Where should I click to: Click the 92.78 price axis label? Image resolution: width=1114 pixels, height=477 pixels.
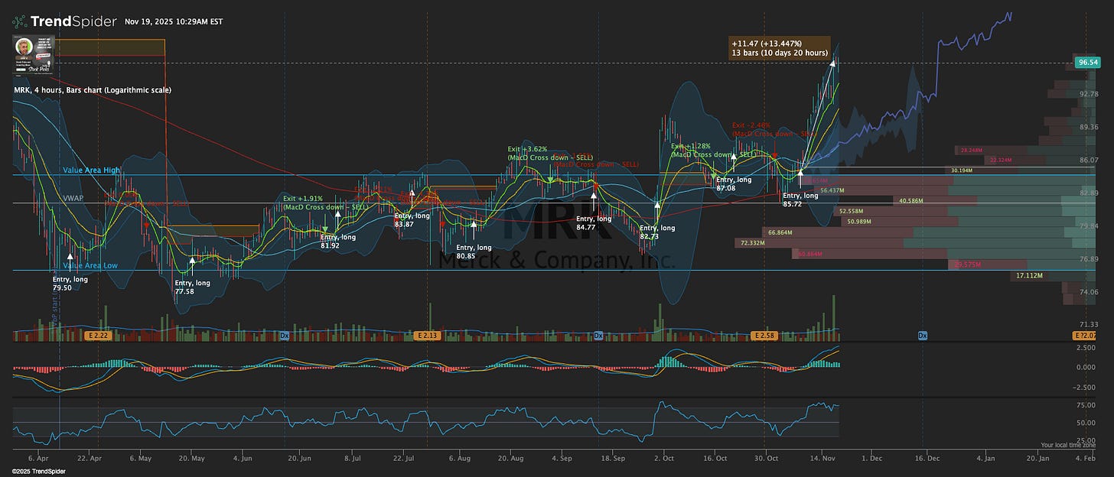click(1088, 94)
